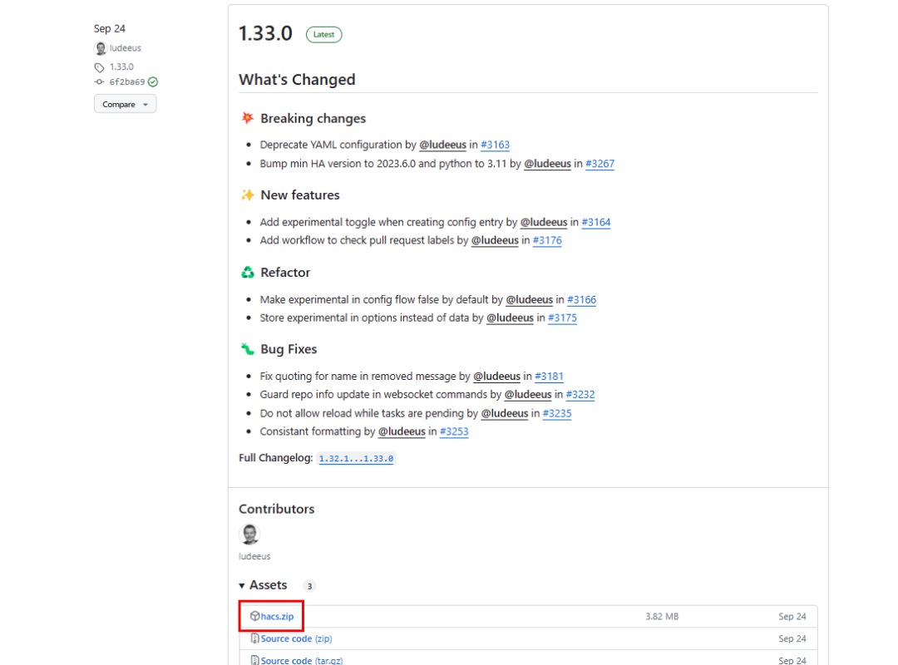Open the full changelog 1.32.1...1.33.0 link
898x665 pixels.
356,459
